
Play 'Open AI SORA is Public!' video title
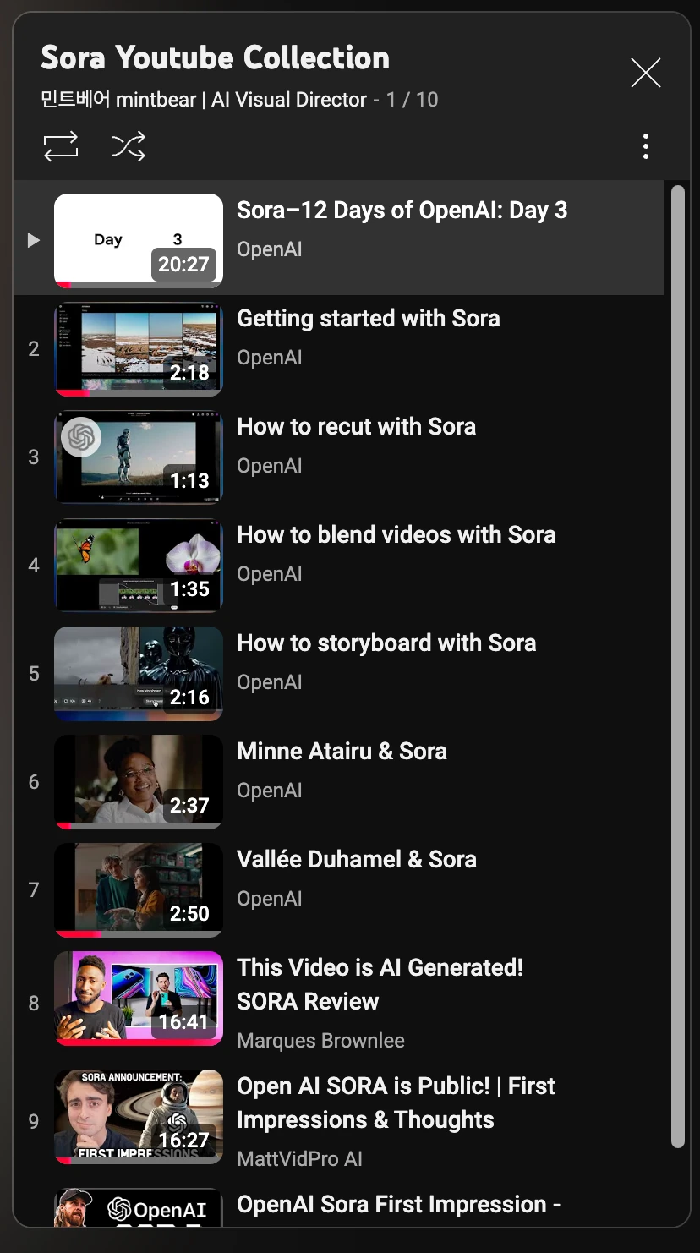[396, 1103]
